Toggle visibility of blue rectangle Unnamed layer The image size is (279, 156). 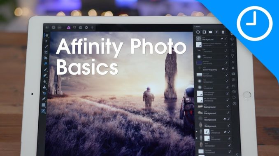[226, 63]
